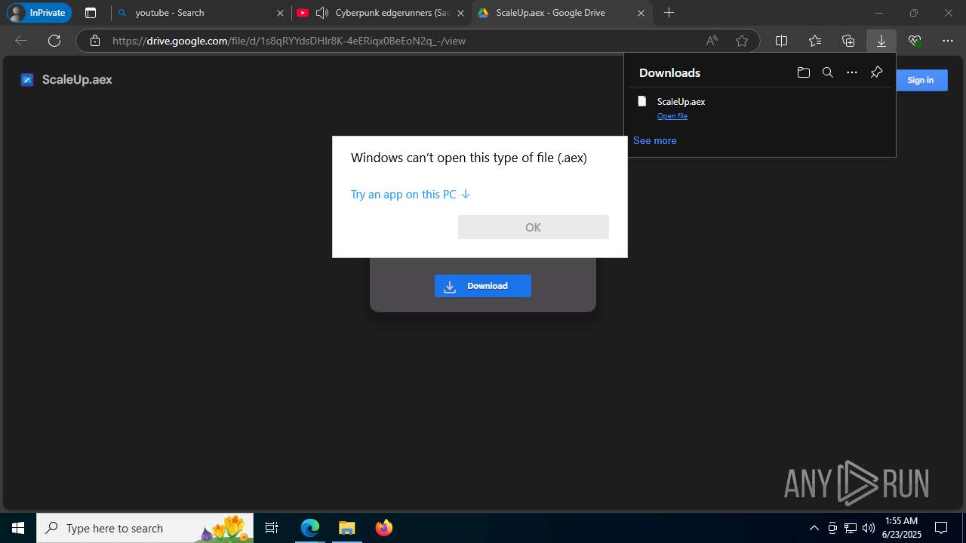Open the downloads folder icon

pos(803,72)
